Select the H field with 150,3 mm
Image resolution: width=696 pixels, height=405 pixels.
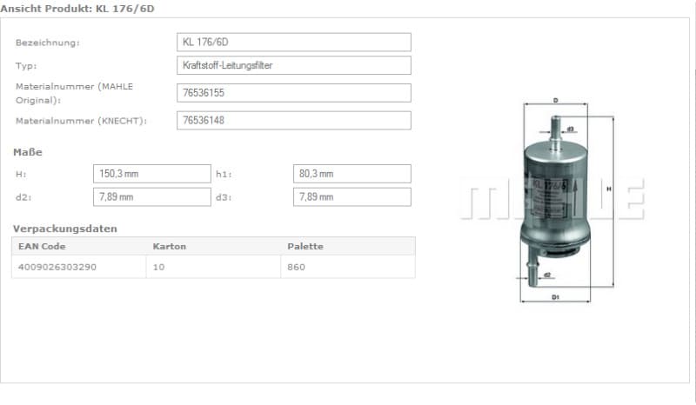[151, 174]
